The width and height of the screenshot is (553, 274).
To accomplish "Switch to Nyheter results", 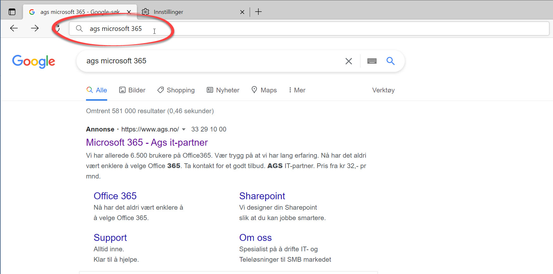I will click(x=223, y=90).
